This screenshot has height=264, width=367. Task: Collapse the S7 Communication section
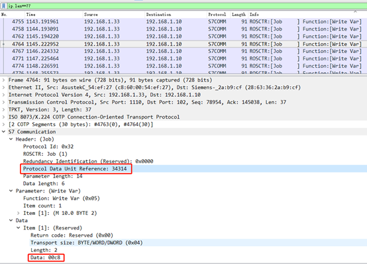tap(3, 132)
